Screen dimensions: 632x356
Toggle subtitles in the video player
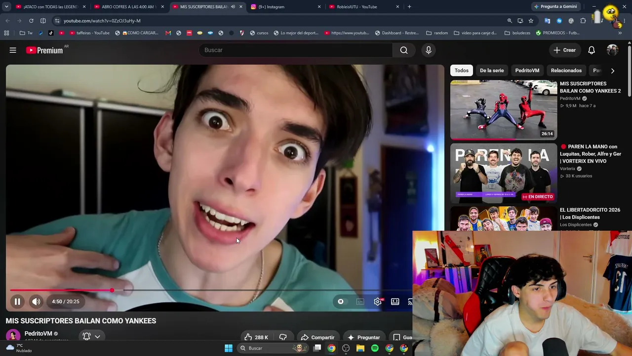(x=360, y=302)
